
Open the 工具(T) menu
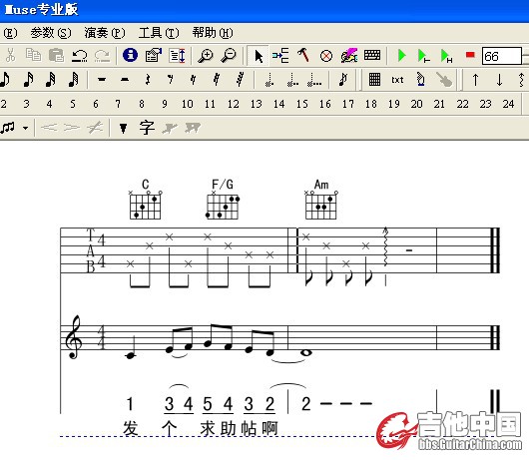[x=159, y=33]
